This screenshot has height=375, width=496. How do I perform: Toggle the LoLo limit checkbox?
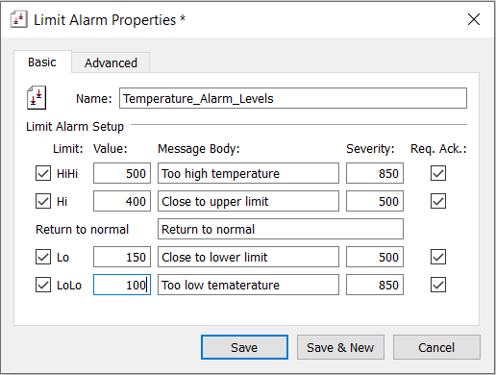[43, 285]
